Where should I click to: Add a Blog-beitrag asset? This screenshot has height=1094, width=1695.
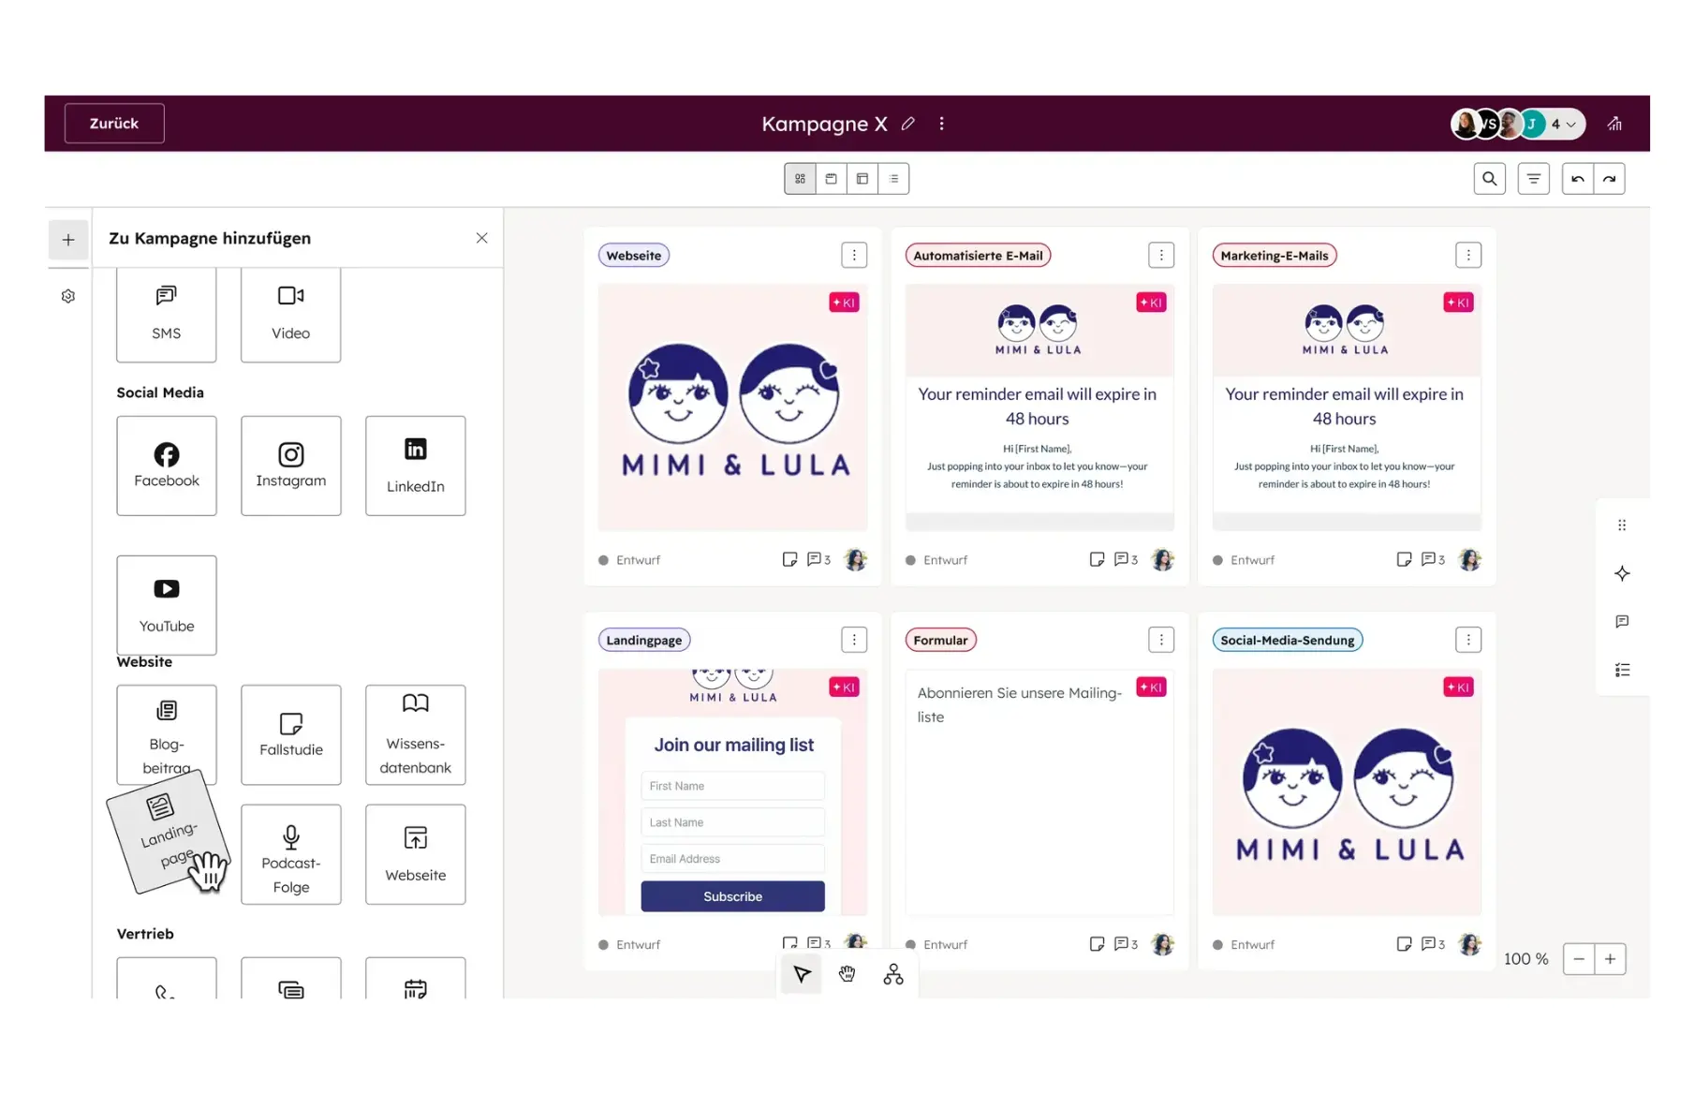[167, 734]
